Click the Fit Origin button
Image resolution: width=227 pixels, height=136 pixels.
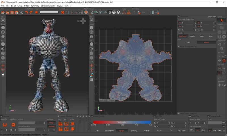point(182,130)
